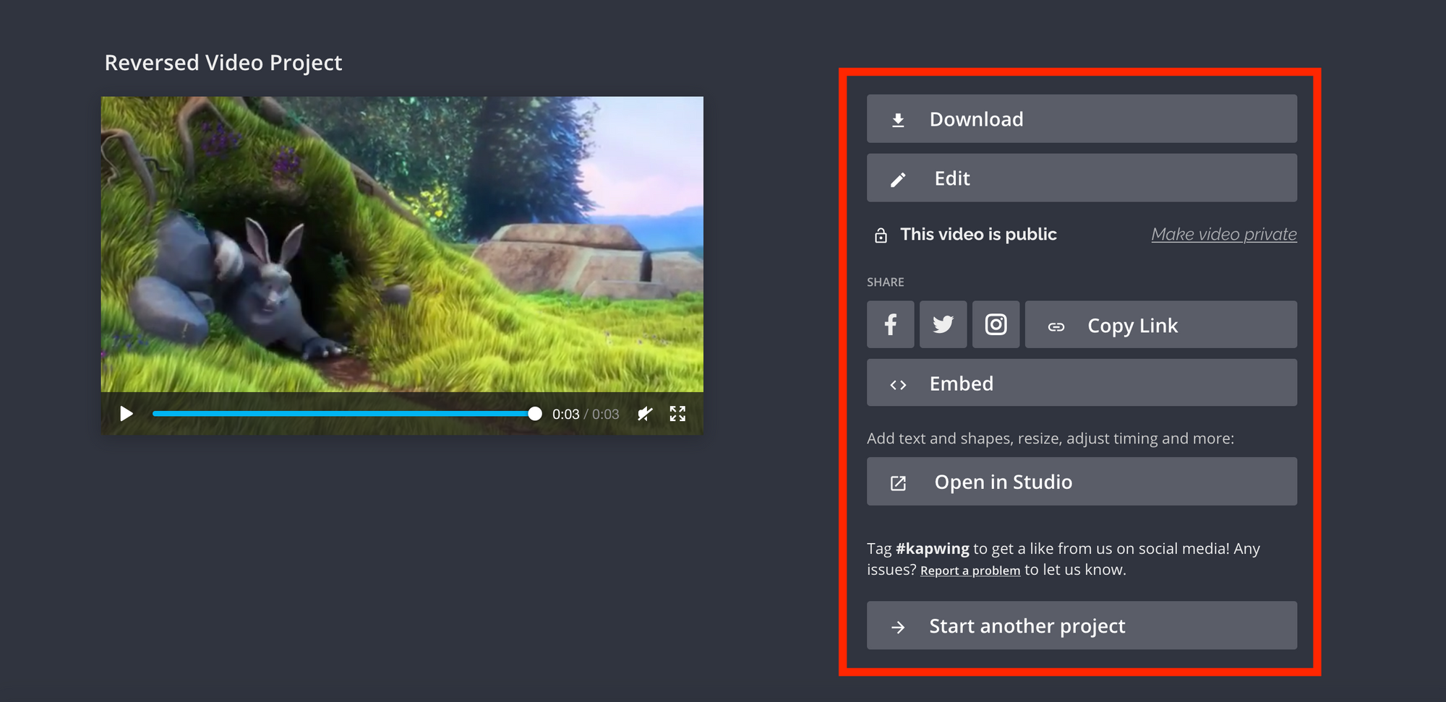Click the rabbit video preview frame
Image resolution: width=1446 pixels, height=702 pixels.
[x=402, y=244]
